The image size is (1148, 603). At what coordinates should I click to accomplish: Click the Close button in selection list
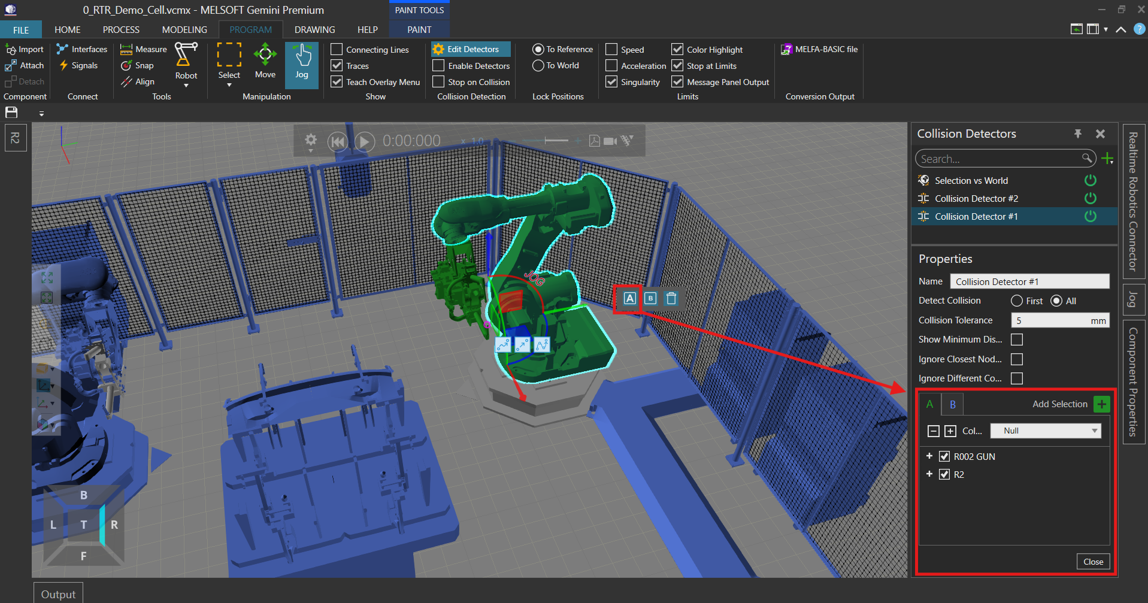1094,562
